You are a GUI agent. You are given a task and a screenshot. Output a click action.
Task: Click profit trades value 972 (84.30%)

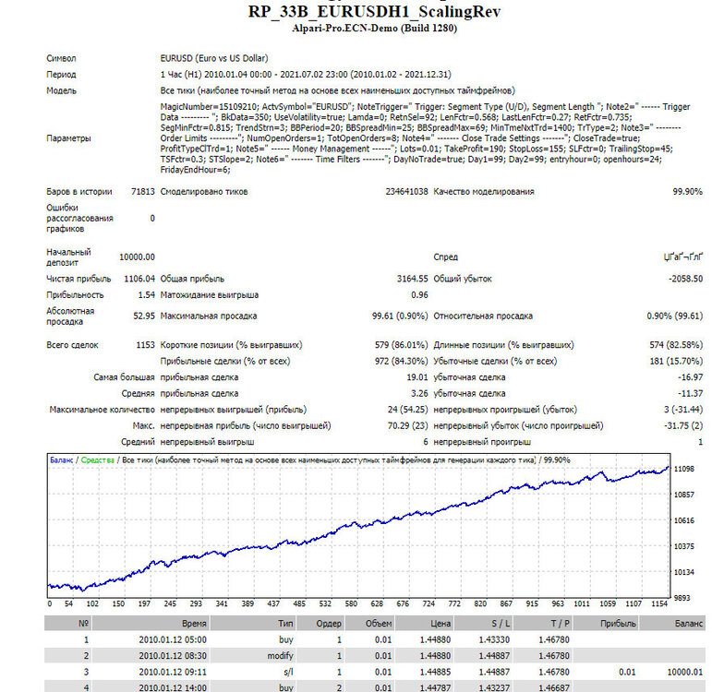point(402,361)
